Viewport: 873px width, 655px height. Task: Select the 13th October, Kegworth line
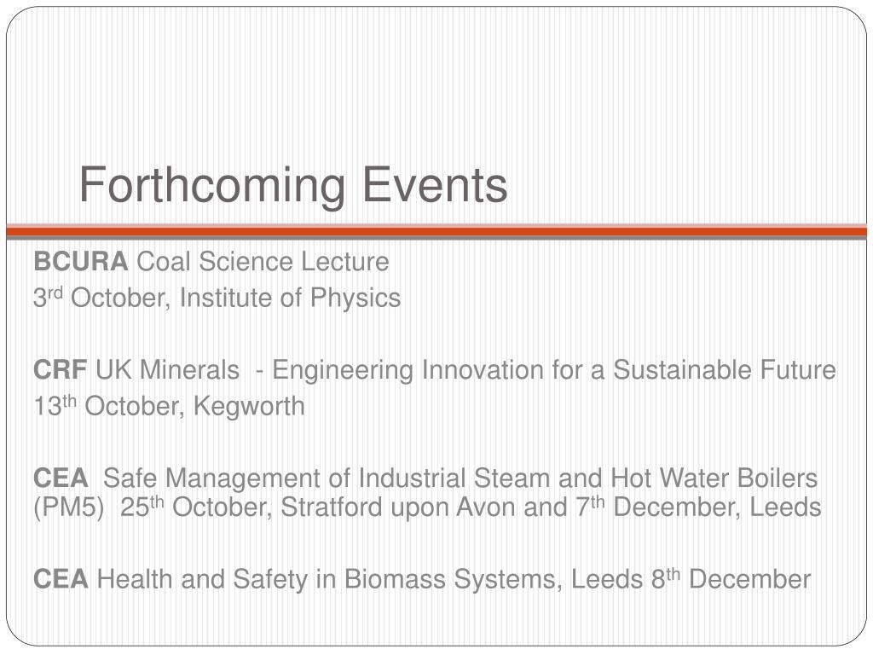coord(170,406)
